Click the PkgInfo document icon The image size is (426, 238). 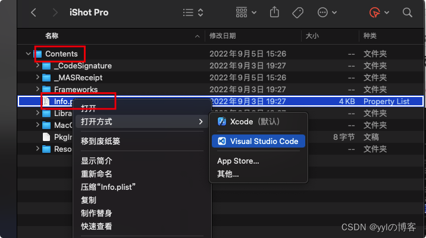click(x=46, y=137)
